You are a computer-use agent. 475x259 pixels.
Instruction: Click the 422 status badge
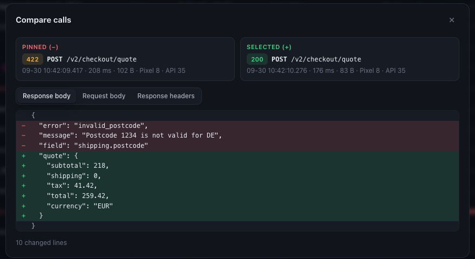click(32, 59)
